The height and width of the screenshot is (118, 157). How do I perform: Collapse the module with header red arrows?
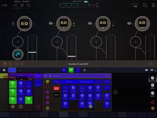pyautogui.click(x=107, y=76)
